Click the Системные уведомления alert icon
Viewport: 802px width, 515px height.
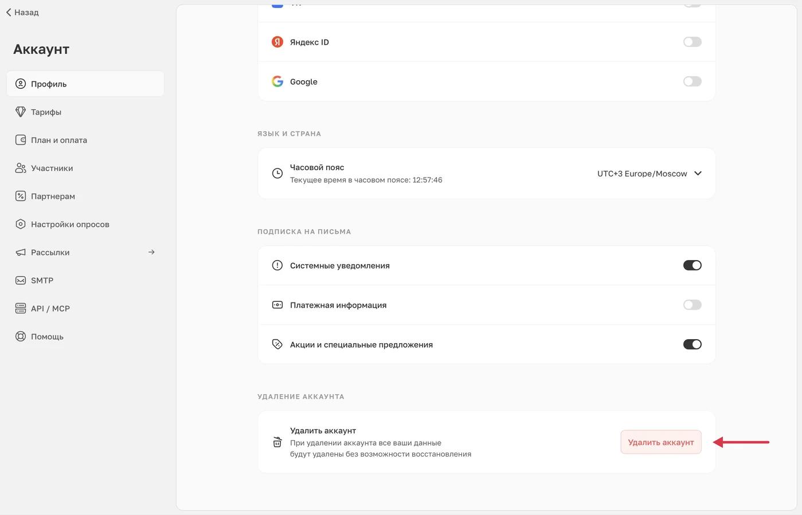click(x=277, y=265)
